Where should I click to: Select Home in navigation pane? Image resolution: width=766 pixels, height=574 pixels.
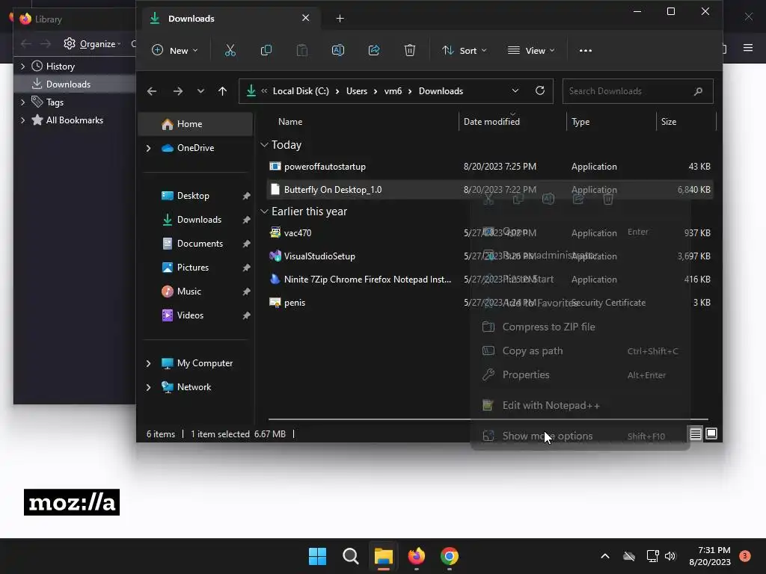196,124
